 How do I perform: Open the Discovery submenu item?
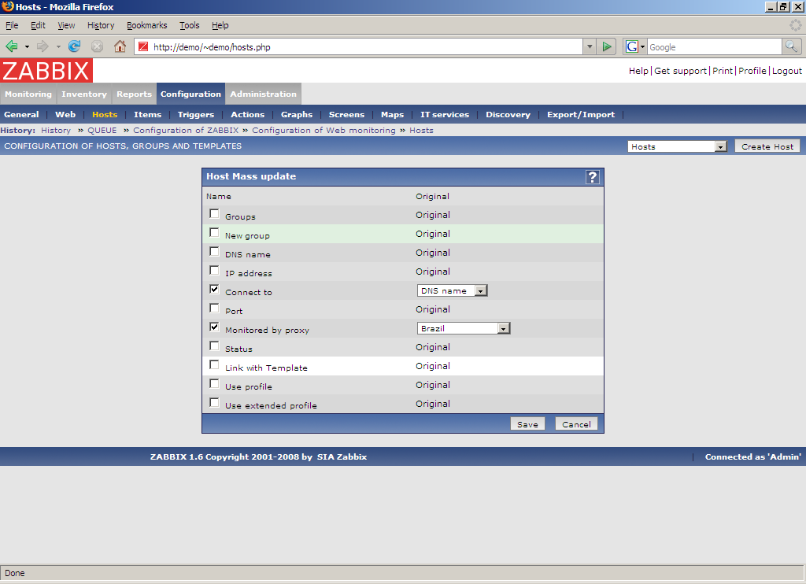[508, 115]
